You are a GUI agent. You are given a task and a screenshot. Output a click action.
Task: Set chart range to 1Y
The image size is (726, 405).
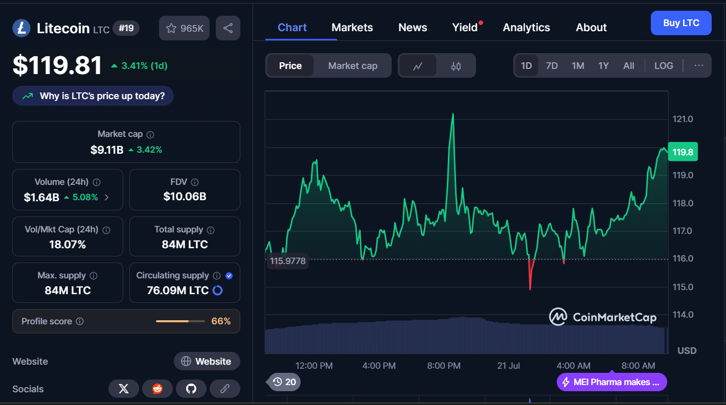click(x=604, y=66)
